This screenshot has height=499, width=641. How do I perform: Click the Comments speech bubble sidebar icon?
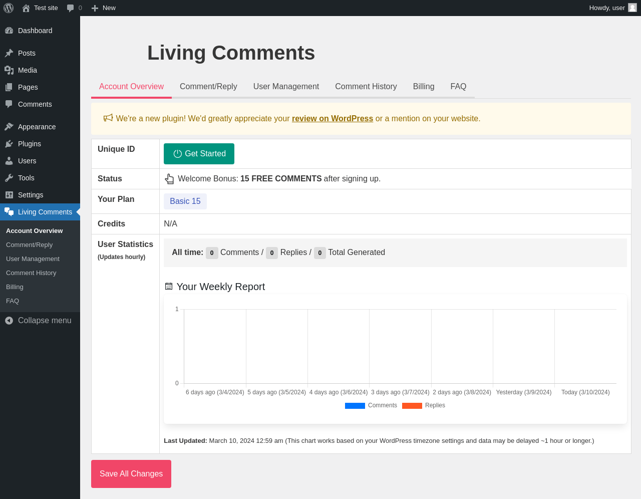(x=9, y=104)
